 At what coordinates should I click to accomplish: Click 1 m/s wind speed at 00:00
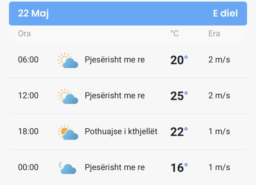(x=219, y=167)
